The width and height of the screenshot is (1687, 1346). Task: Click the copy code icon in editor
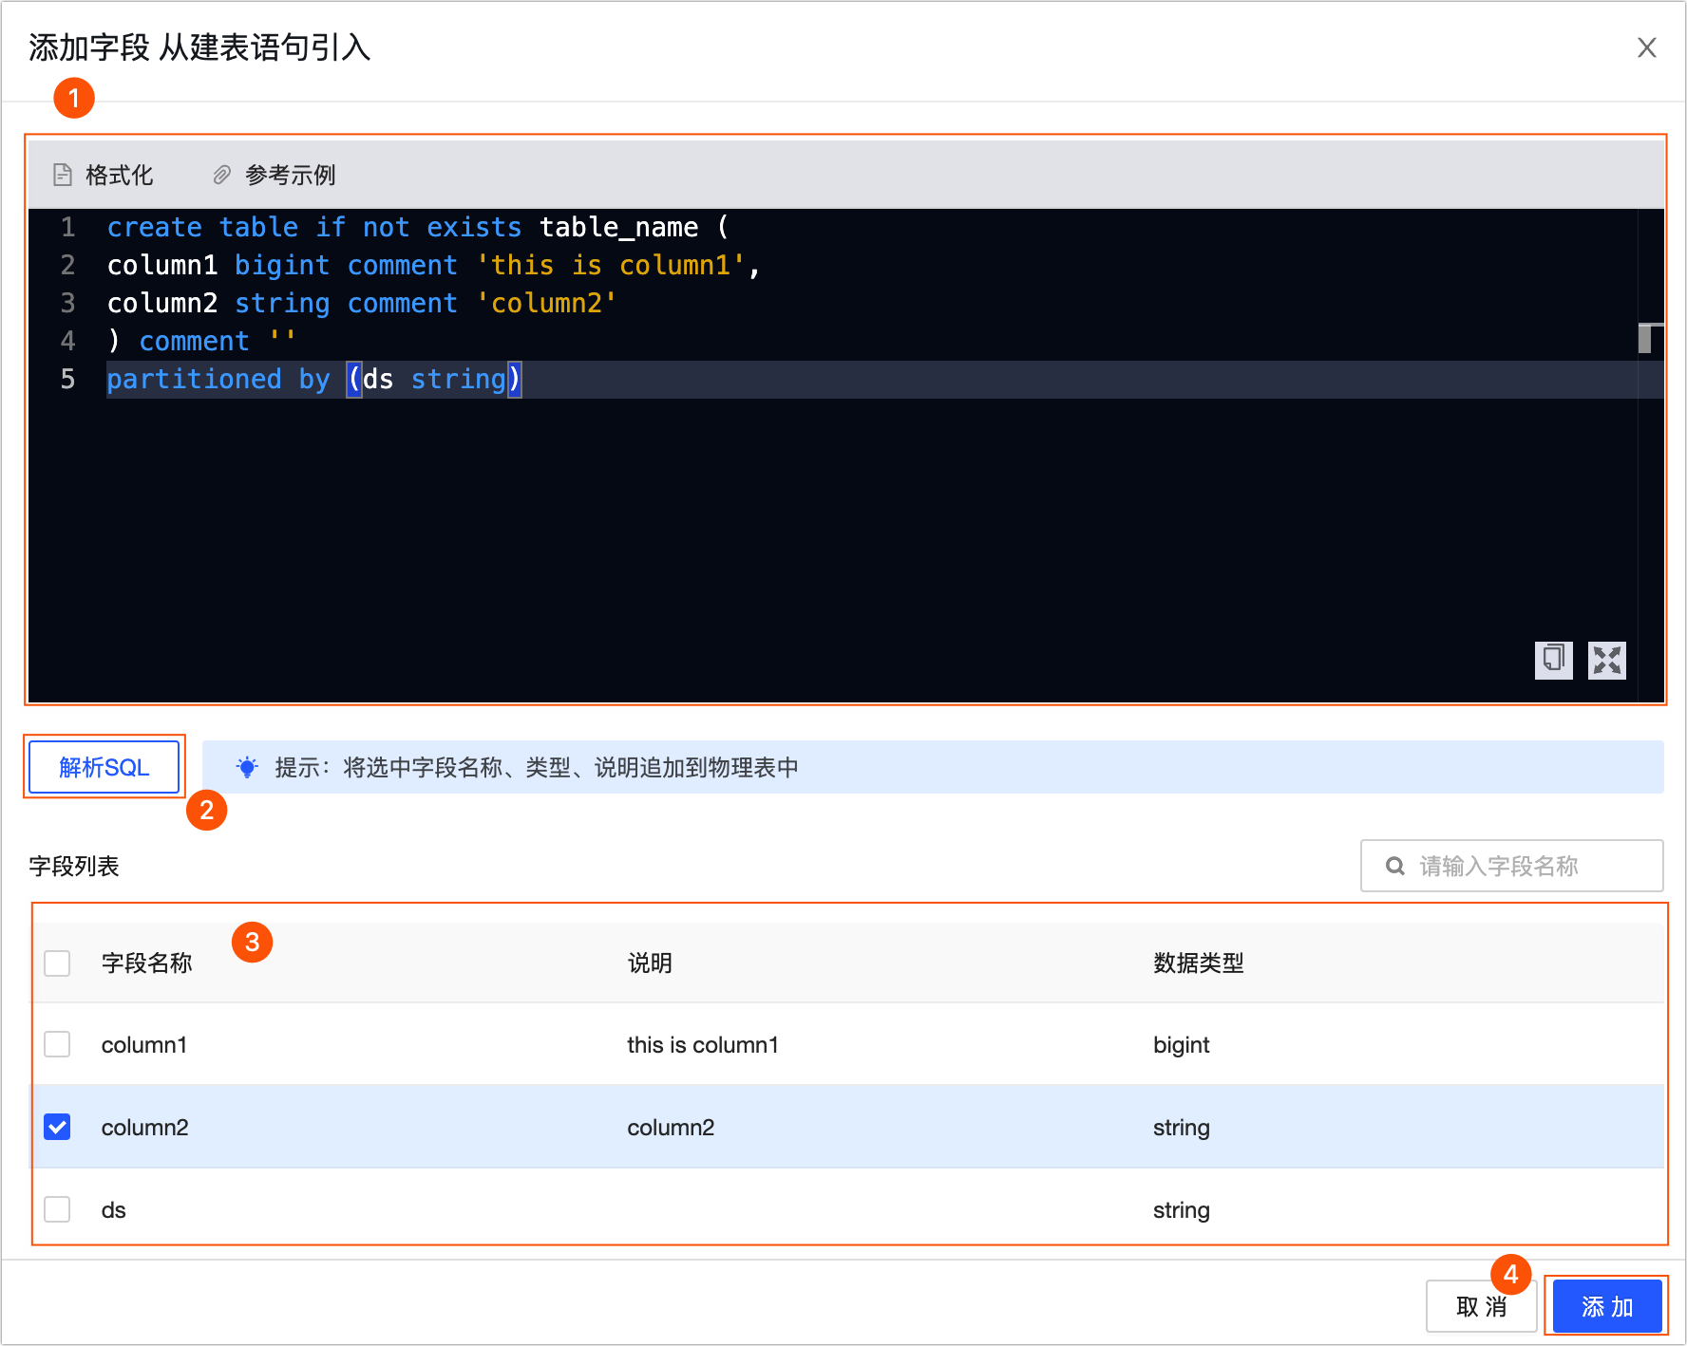pyautogui.click(x=1554, y=660)
